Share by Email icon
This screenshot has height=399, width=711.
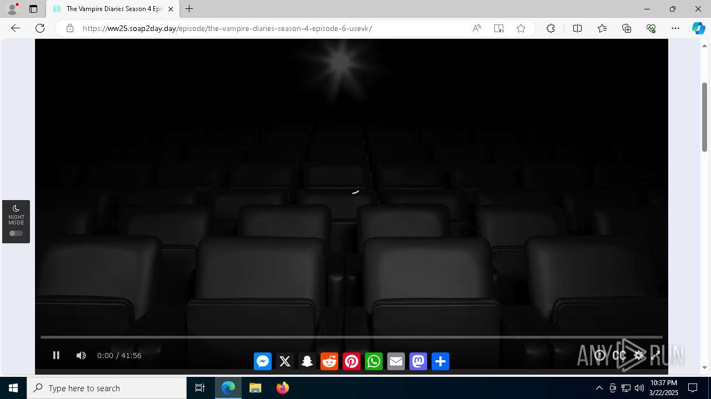coord(396,361)
